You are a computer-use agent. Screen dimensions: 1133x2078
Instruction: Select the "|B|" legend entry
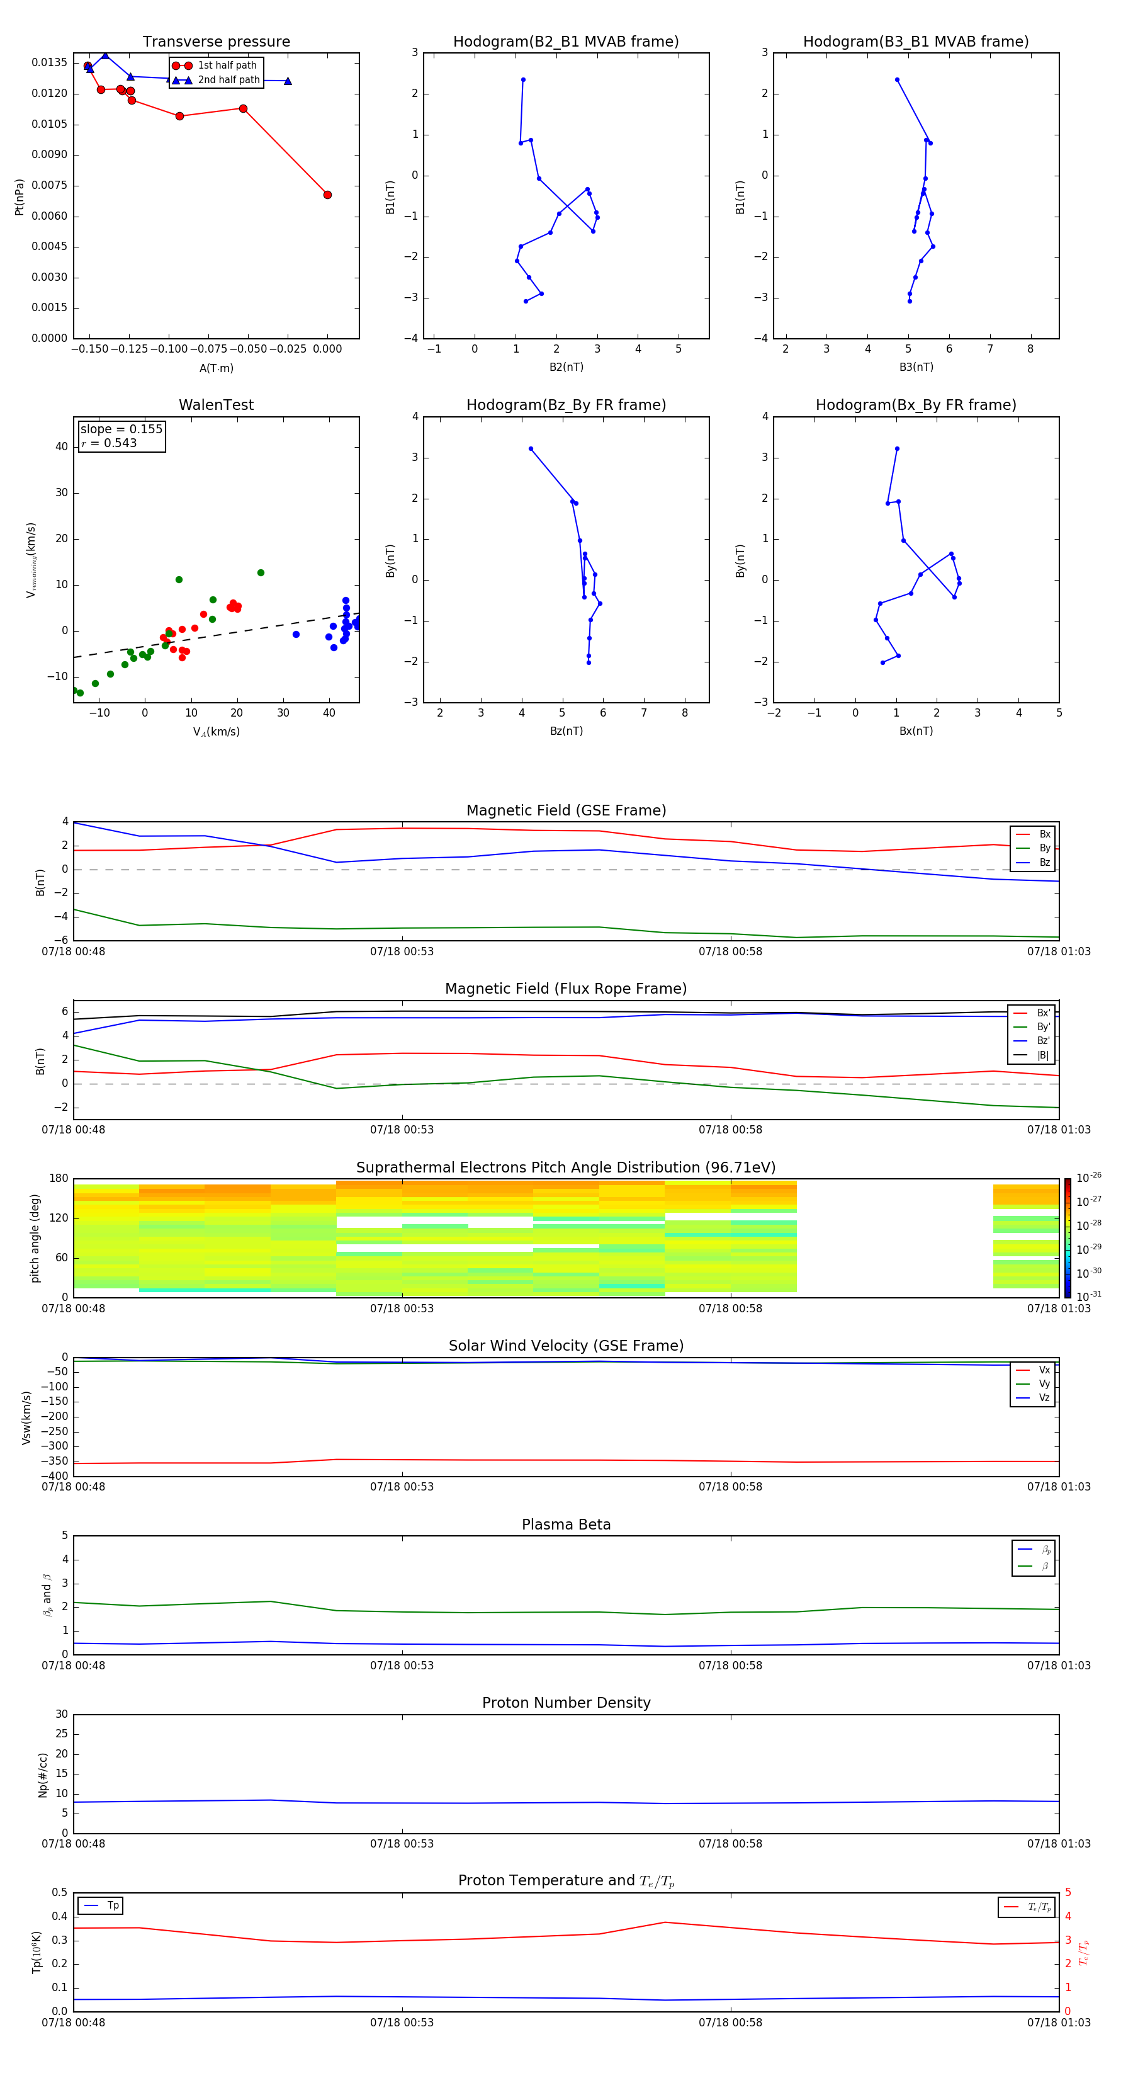pos(1032,1055)
